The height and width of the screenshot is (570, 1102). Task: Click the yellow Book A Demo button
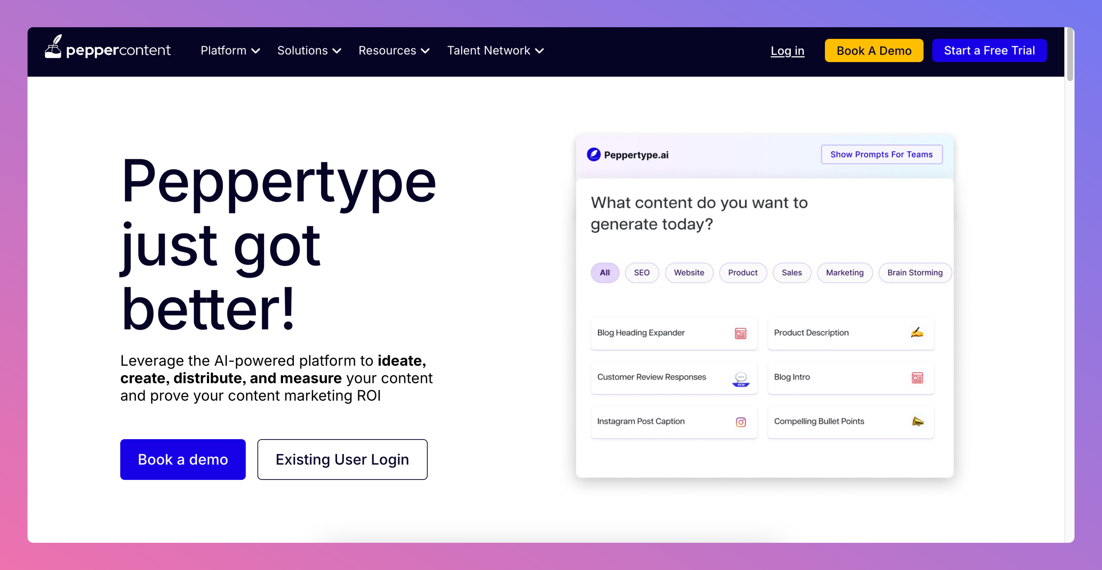pyautogui.click(x=874, y=51)
